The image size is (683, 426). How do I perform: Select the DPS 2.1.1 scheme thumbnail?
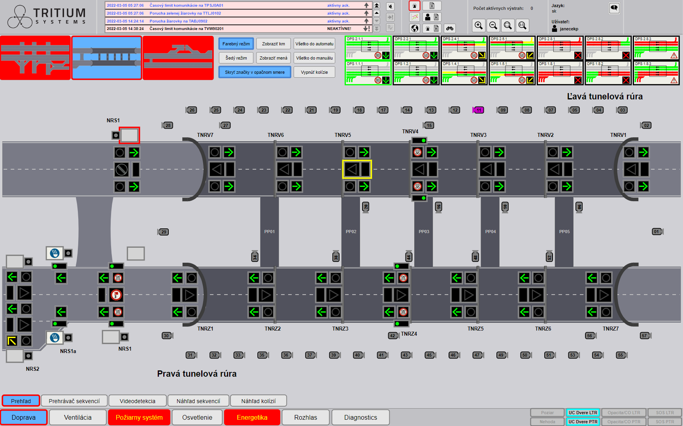368,48
